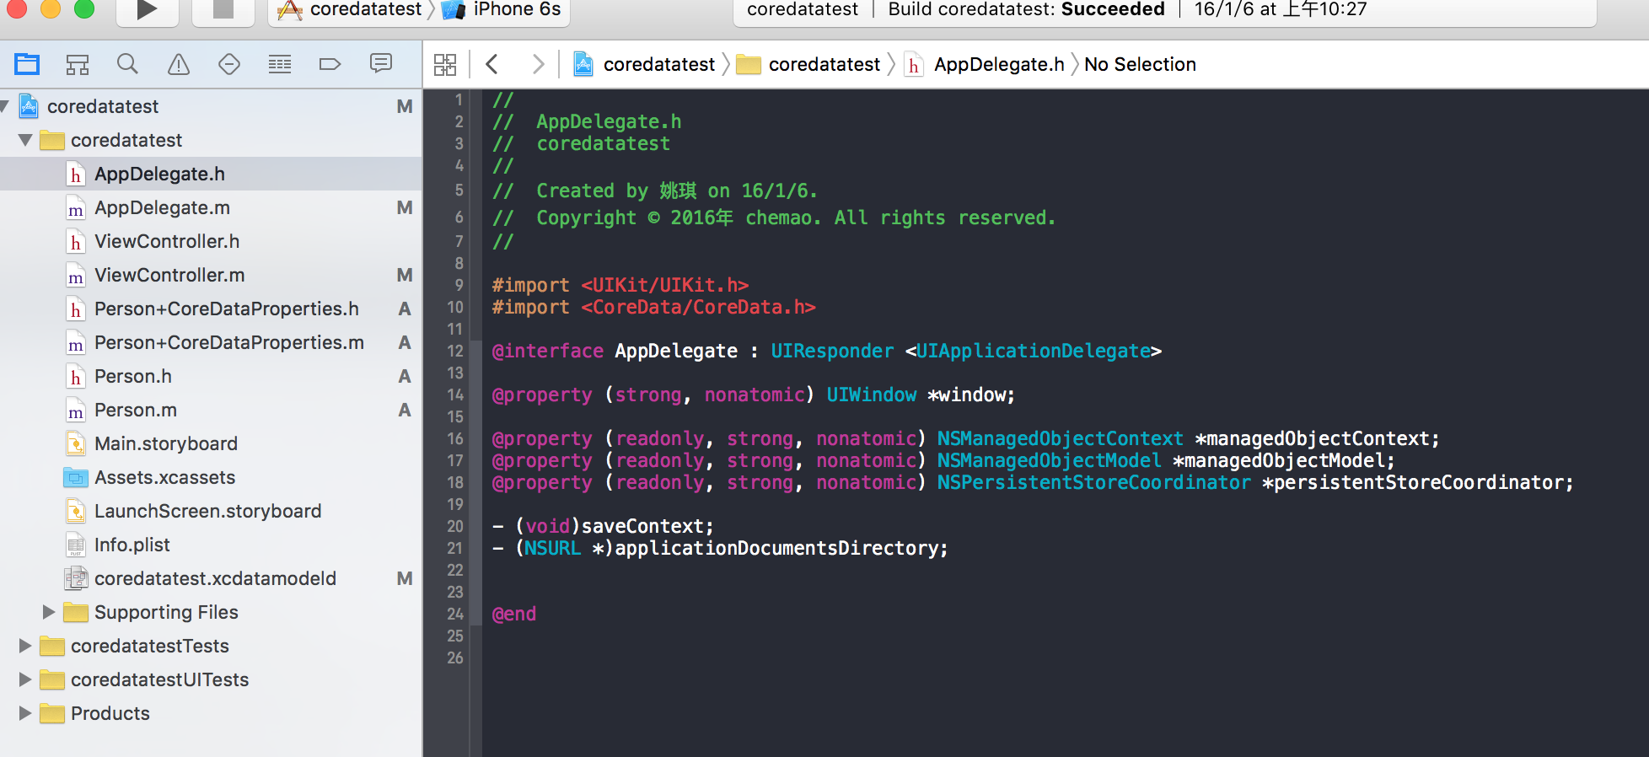1649x757 pixels.
Task: Open the Breakpoint navigator tab
Action: [330, 64]
